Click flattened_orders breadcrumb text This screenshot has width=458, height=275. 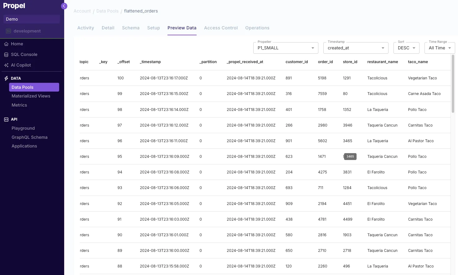(141, 11)
